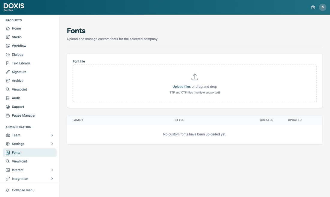This screenshot has width=330, height=197.
Task: Click the Archive box icon
Action: coord(8,81)
